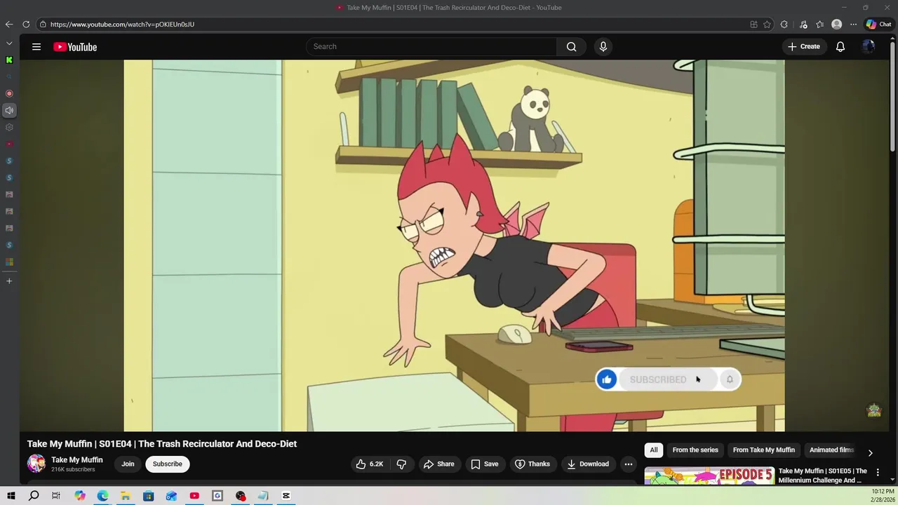
Task: Go back with the browser back arrow
Action: [x=9, y=25]
